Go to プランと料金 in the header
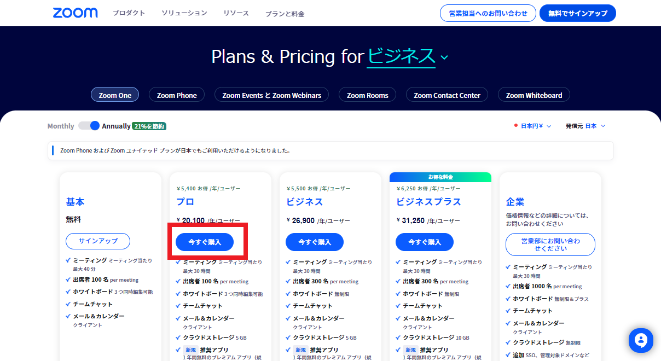The width and height of the screenshot is (661, 361). coord(285,14)
